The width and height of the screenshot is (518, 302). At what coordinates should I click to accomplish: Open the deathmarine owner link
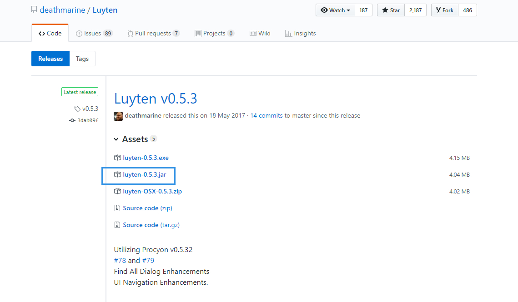62,10
